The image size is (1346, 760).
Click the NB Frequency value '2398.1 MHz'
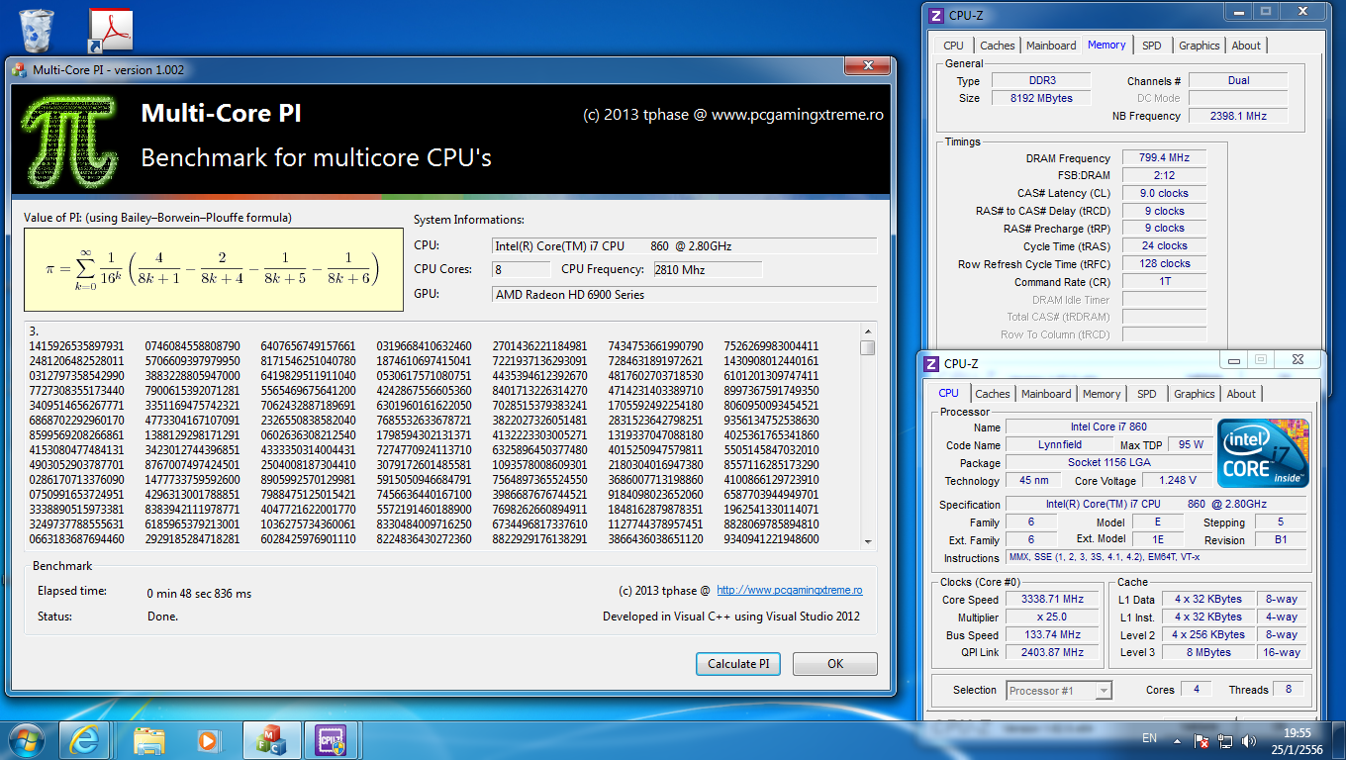click(x=1238, y=117)
